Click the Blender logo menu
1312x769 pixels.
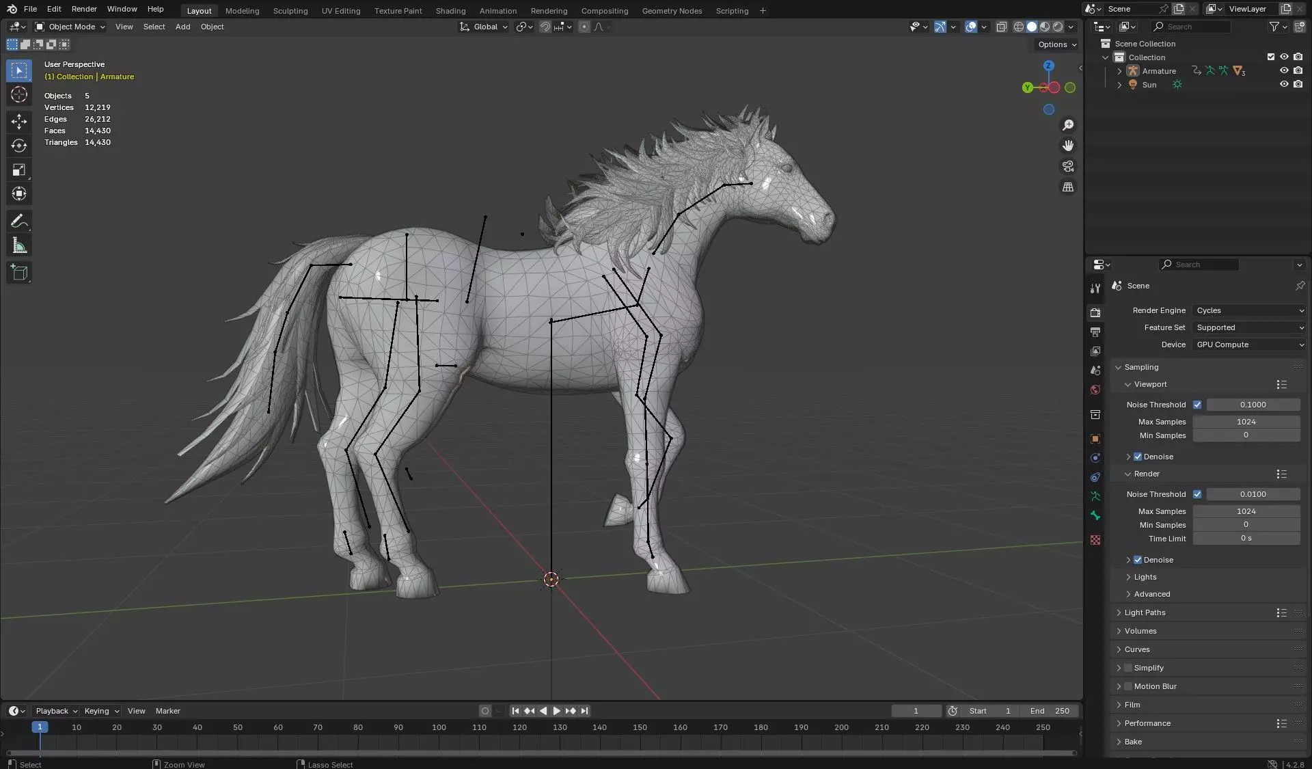coord(12,9)
